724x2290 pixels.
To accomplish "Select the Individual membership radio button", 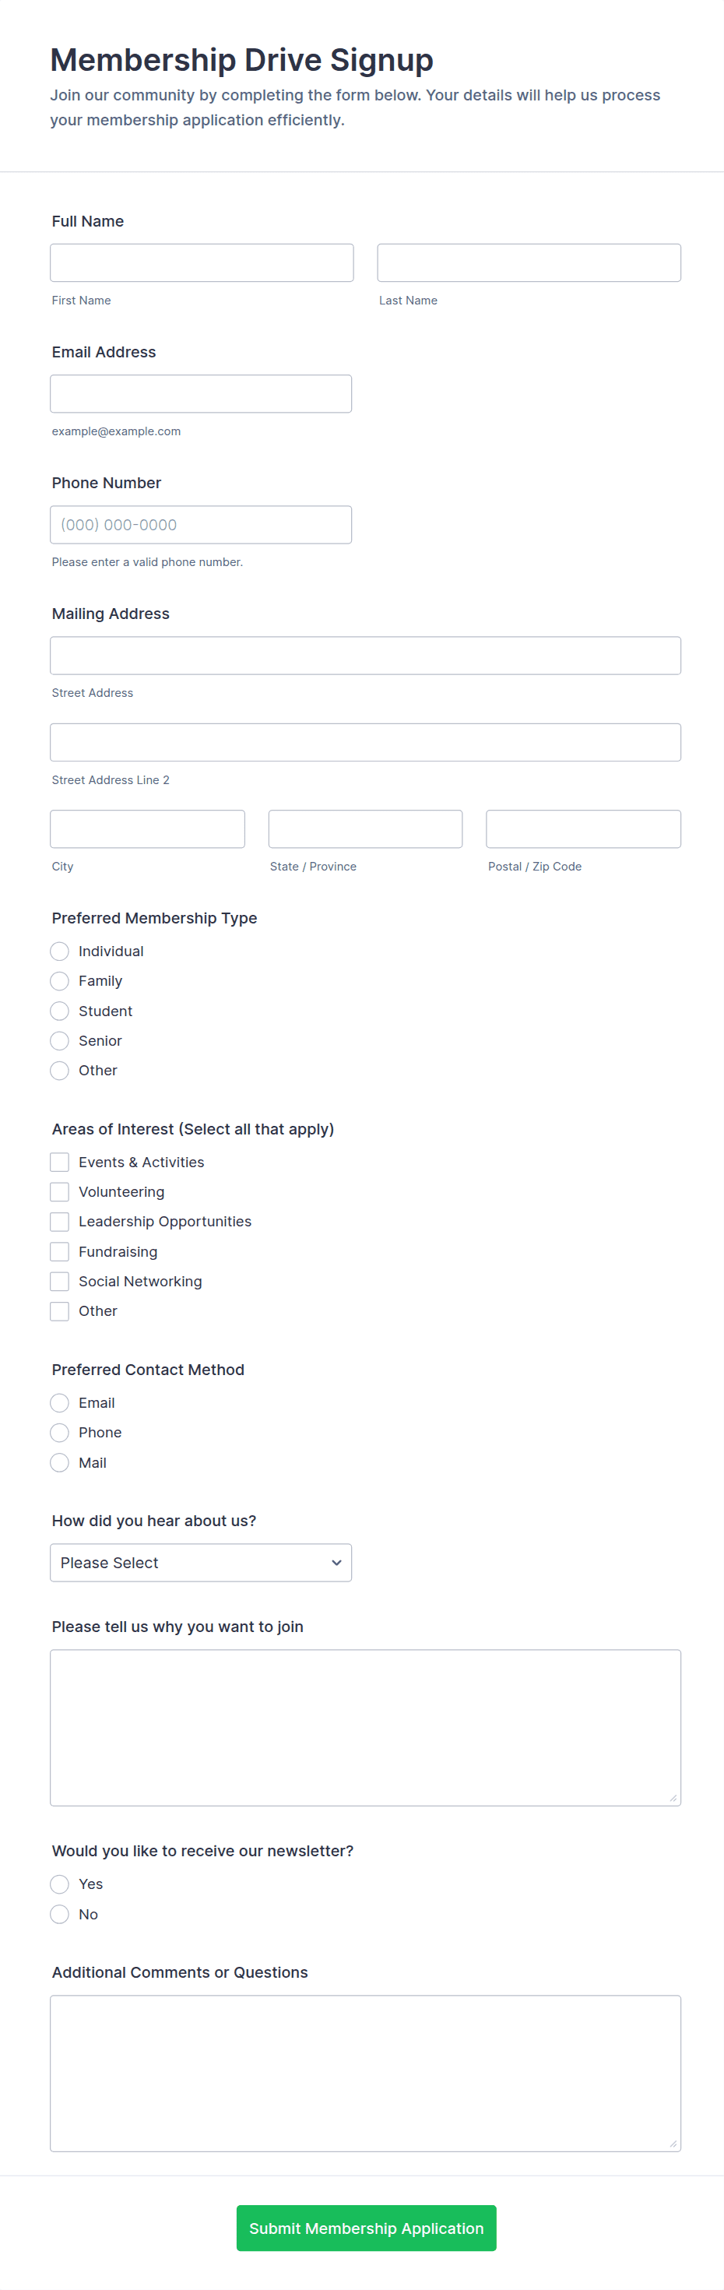I will click(59, 952).
